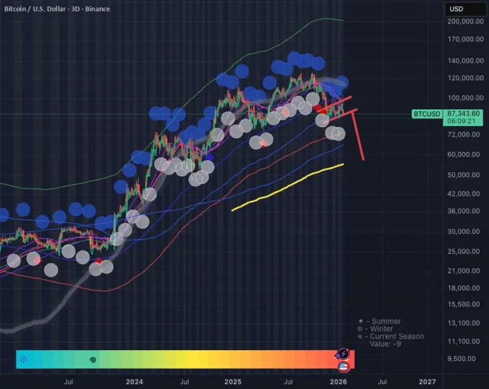489x389 pixels.
Task: Click the 9,500.00 price axis label
Action: pos(462,358)
